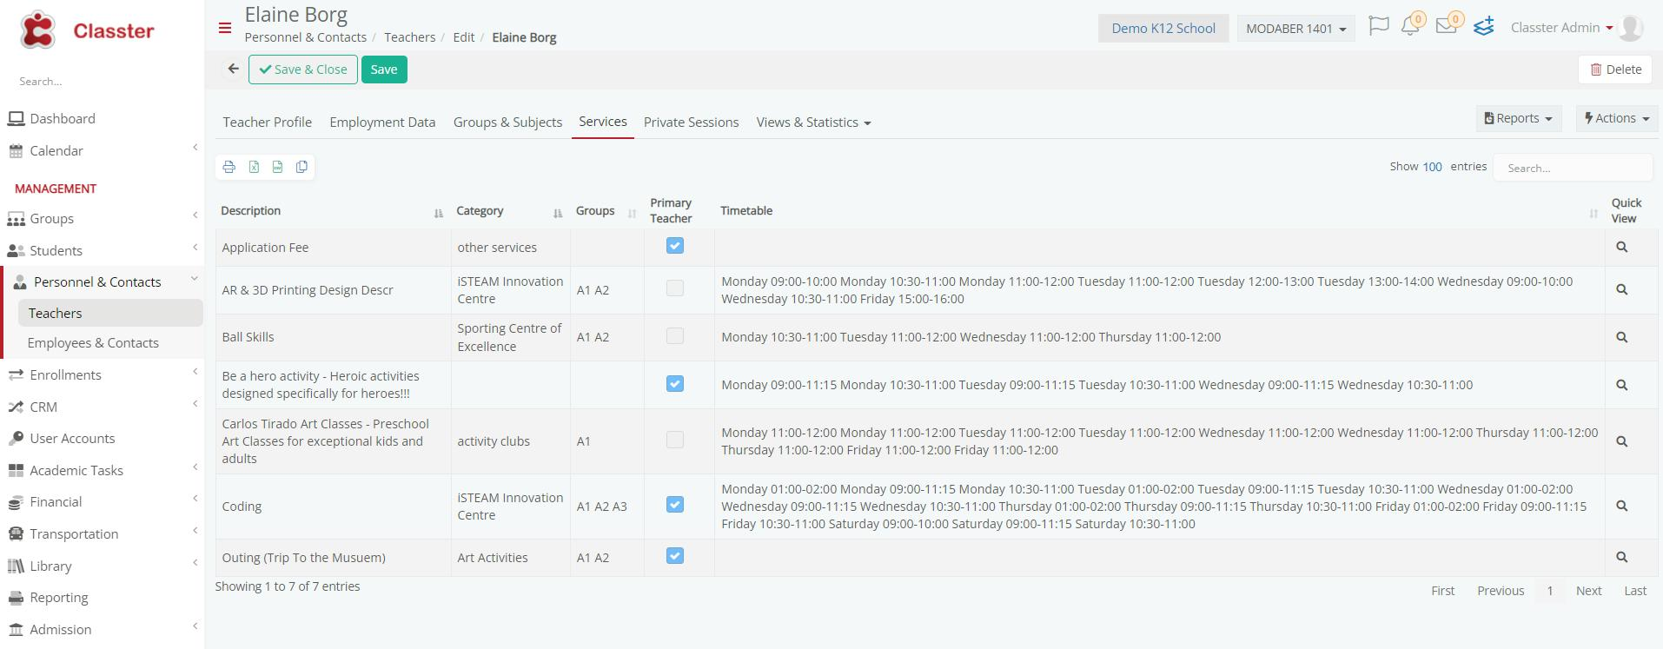Expand Views & Statistics dropdown tab
This screenshot has height=649, width=1663.
(x=813, y=123)
